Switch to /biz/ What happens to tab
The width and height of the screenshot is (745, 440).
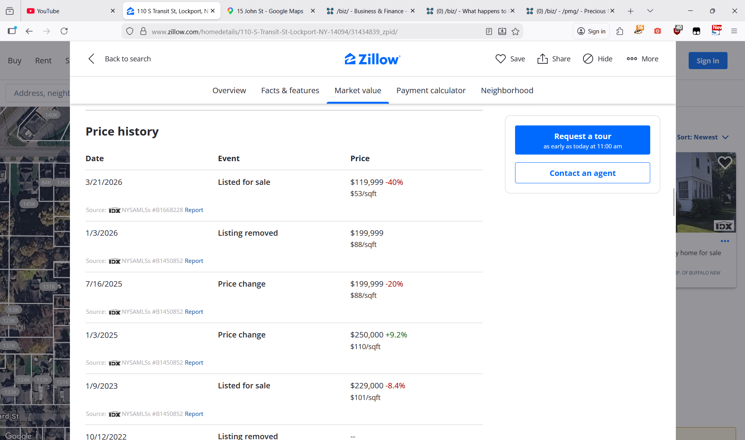pos(470,11)
